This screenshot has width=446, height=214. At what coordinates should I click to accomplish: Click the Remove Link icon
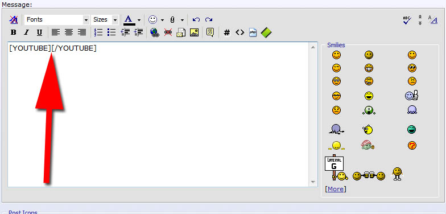pyautogui.click(x=168, y=32)
